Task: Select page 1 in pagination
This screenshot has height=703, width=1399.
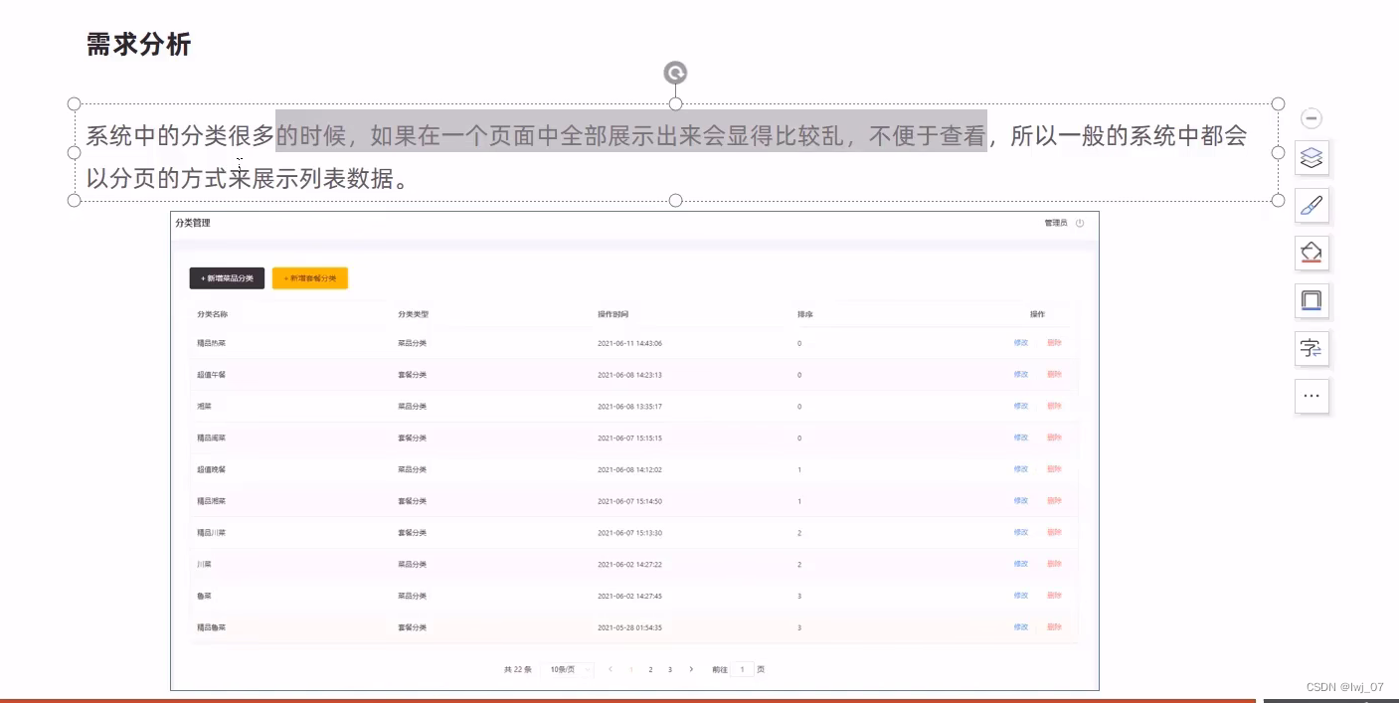Action: click(631, 670)
